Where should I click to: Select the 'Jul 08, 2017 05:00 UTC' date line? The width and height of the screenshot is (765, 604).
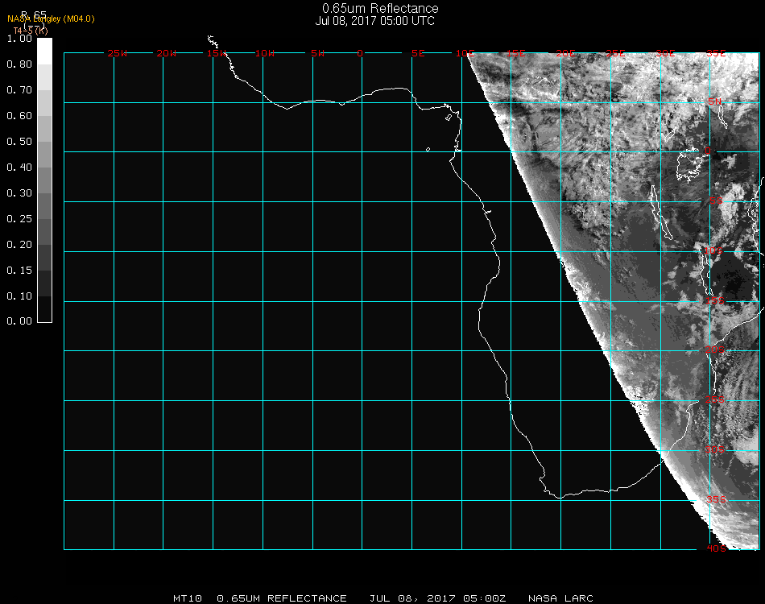(x=374, y=21)
